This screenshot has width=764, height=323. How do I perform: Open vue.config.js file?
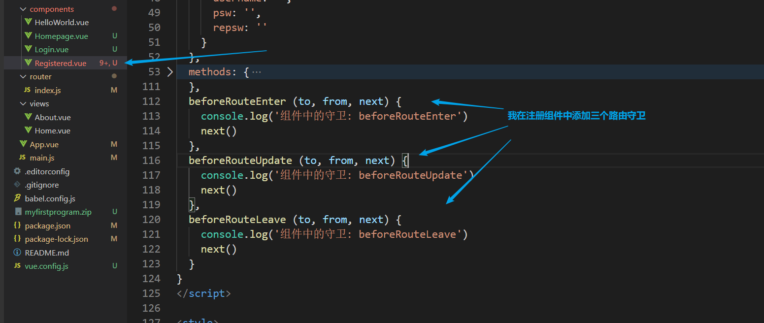(46, 266)
